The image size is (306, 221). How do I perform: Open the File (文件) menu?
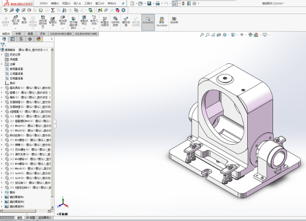click(x=44, y=4)
